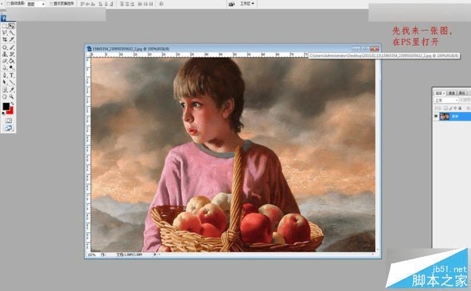Screen dimensions: 471x291
Task: Select the Type tool
Action: tap(11, 75)
